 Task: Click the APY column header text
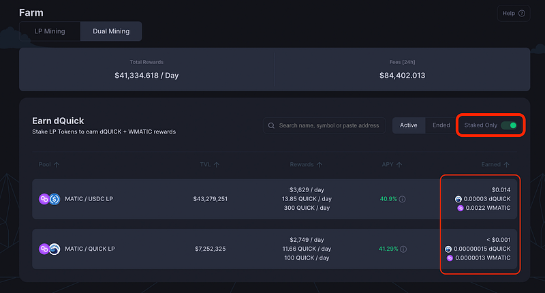pyautogui.click(x=388, y=164)
